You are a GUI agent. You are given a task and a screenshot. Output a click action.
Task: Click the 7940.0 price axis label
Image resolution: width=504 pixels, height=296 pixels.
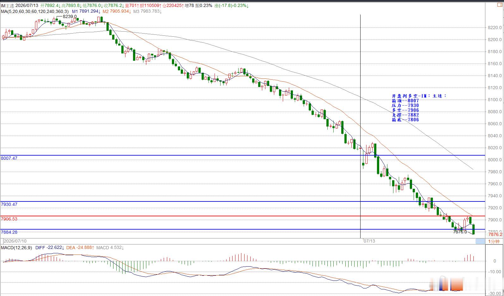pos(495,196)
